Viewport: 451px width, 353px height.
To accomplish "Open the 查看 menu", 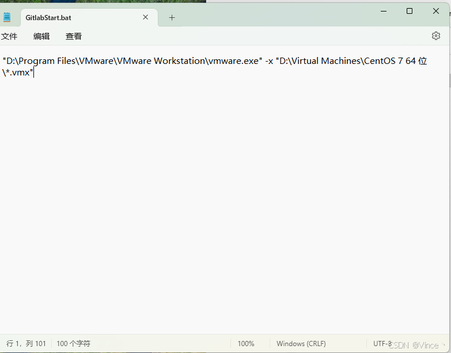I will pos(74,36).
